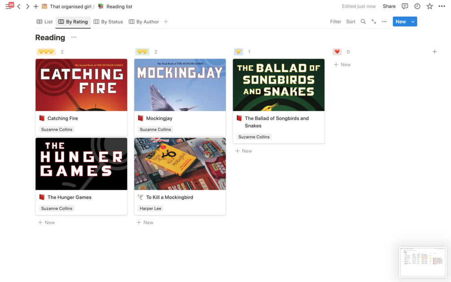
Task: Open That organised girl breadcrumb
Action: 66,6
